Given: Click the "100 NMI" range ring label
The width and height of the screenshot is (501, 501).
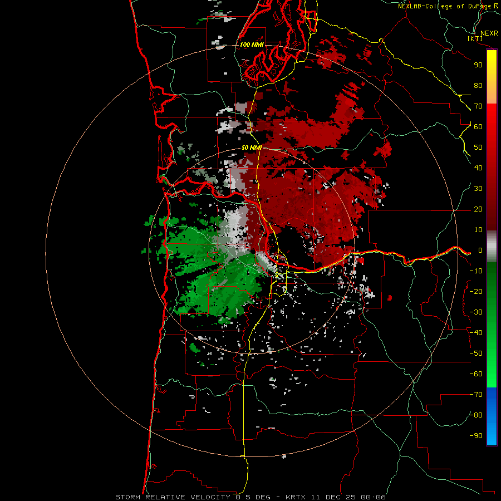Looking at the screenshot, I should (x=252, y=45).
